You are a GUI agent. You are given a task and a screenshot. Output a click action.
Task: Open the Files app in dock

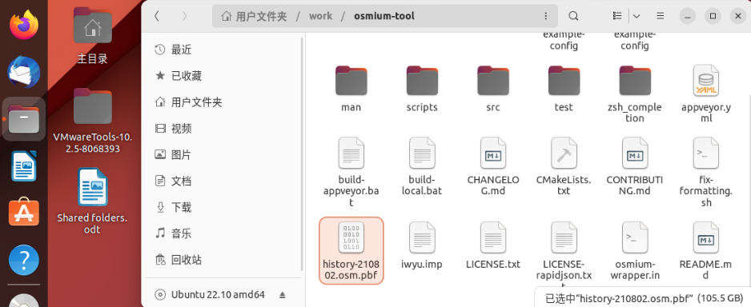[23, 119]
